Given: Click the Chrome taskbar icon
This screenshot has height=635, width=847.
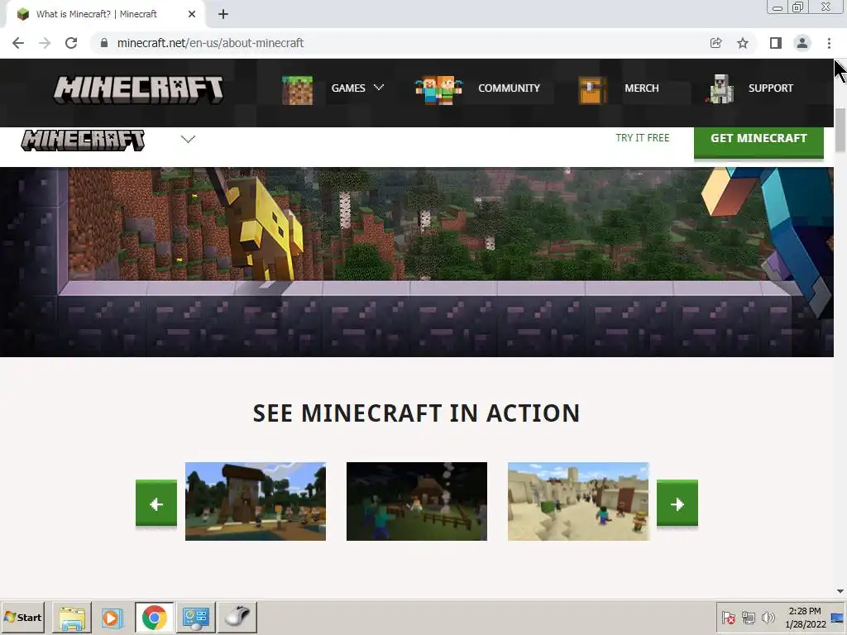Looking at the screenshot, I should point(155,618).
